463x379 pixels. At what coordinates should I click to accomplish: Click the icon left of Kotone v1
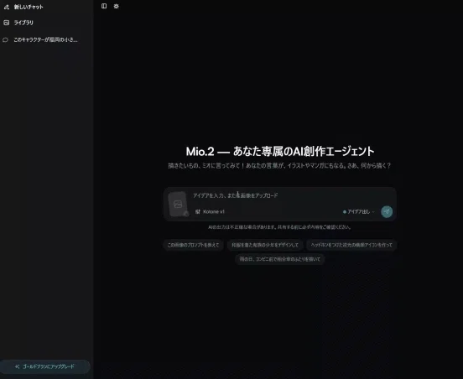[198, 211]
